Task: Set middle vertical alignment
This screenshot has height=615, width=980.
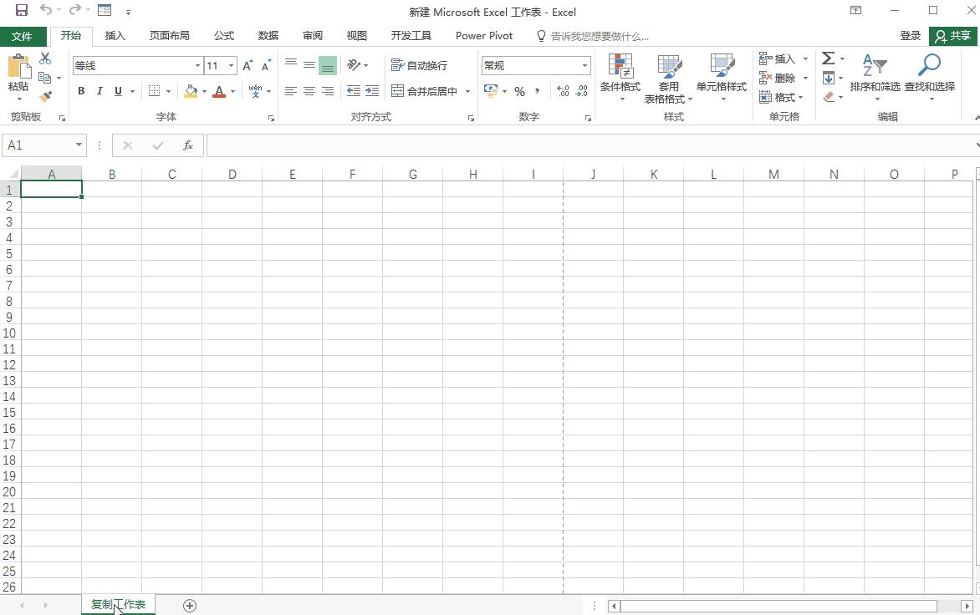Action: 309,65
